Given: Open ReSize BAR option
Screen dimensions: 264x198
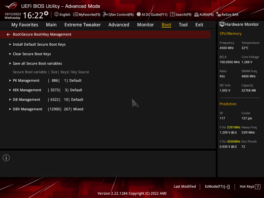Looking at the screenshot, I should [x=227, y=14].
